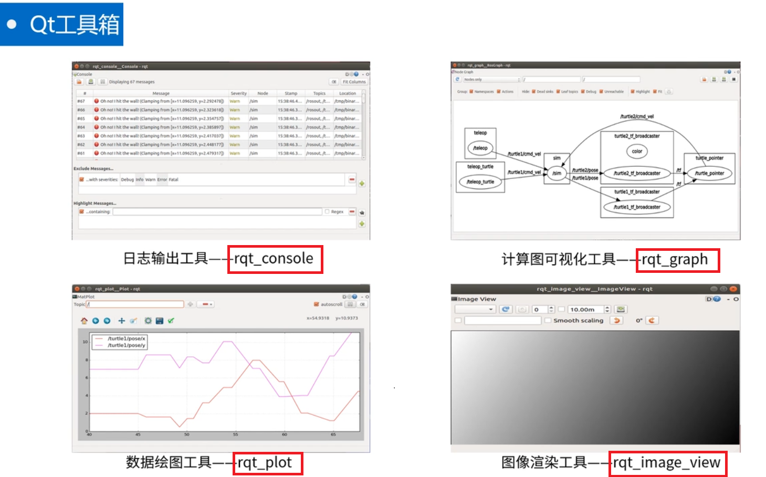Add new exclude filter with green plus

click(362, 184)
